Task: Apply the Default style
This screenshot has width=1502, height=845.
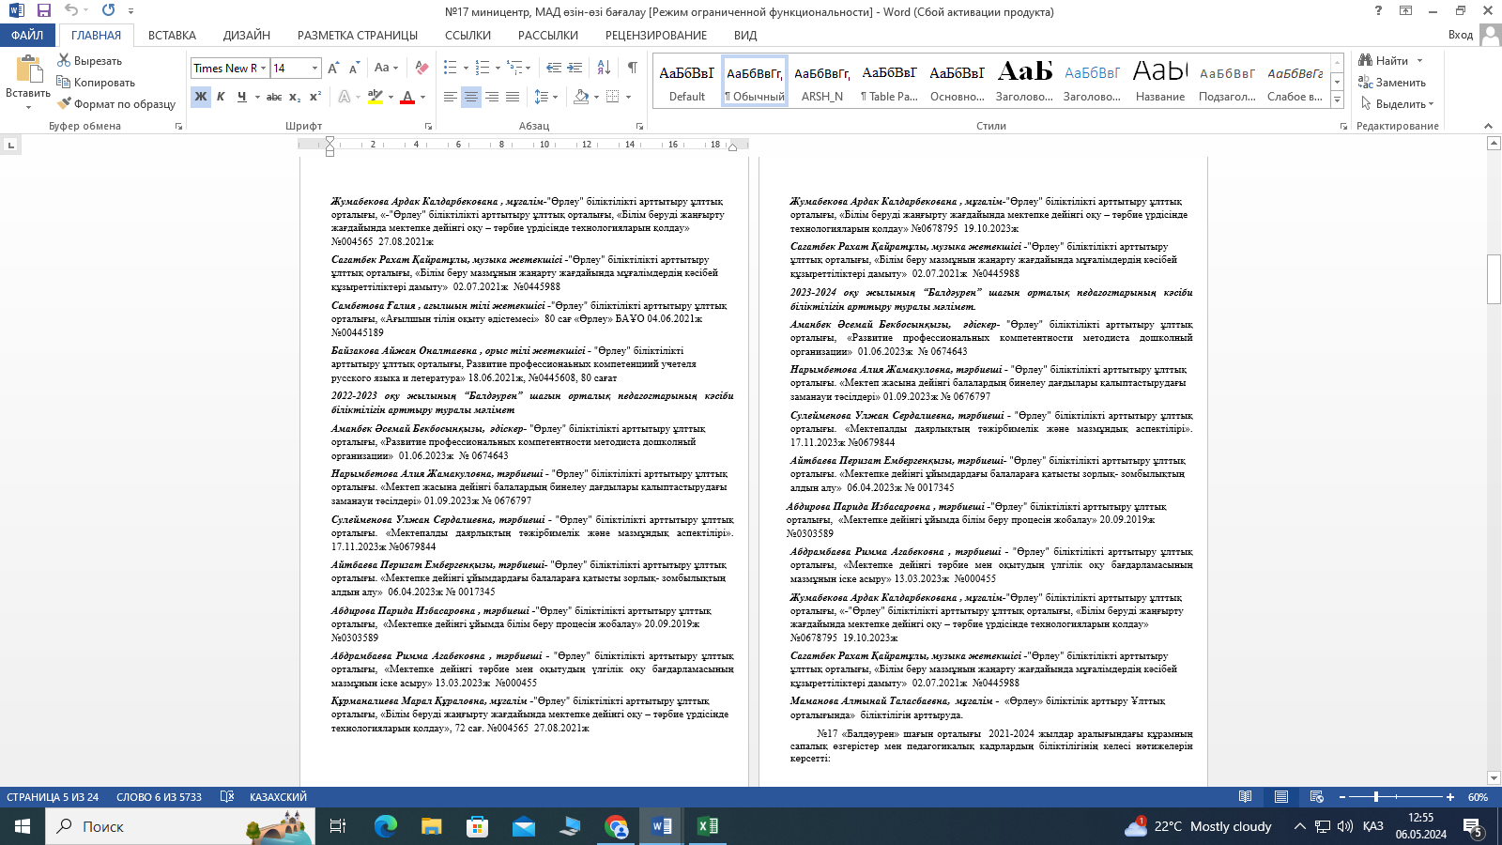Action: [686, 82]
